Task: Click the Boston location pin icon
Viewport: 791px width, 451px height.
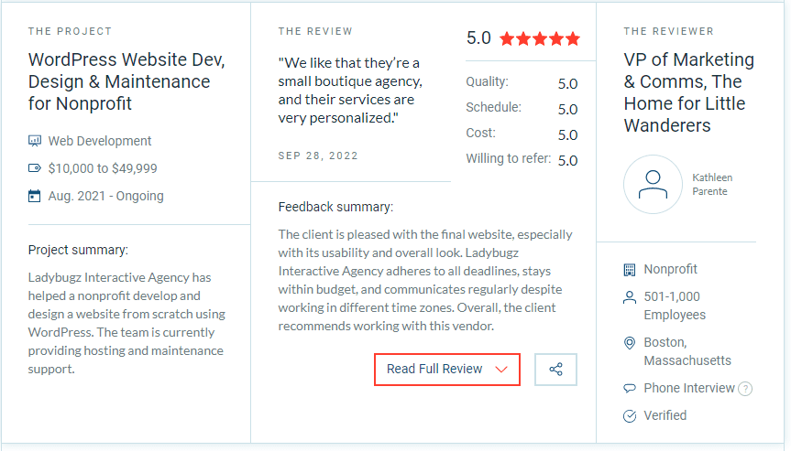Action: pos(629,343)
